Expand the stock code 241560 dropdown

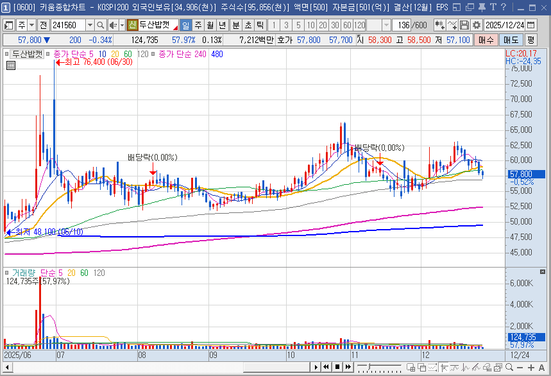pyautogui.click(x=90, y=25)
